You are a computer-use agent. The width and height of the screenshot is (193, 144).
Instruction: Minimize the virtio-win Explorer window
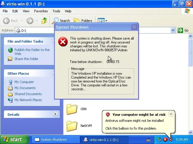tap(175, 4)
